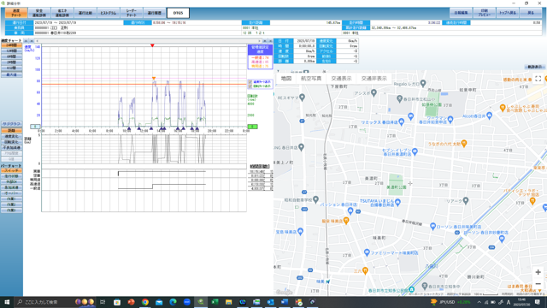This screenshot has height=308, width=547.
Task: Click the first blue event triangle below chart
Action: (129, 129)
